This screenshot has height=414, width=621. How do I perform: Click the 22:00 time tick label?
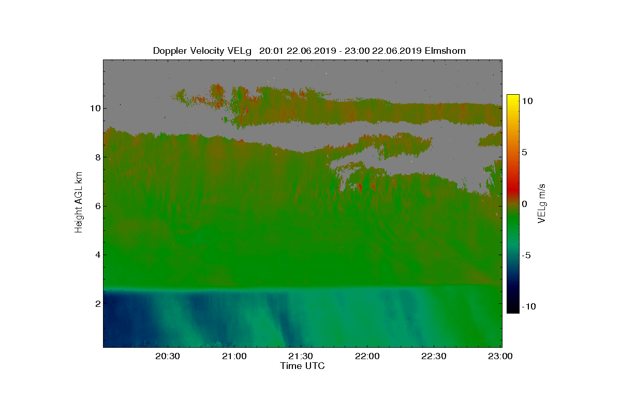pyautogui.click(x=367, y=356)
